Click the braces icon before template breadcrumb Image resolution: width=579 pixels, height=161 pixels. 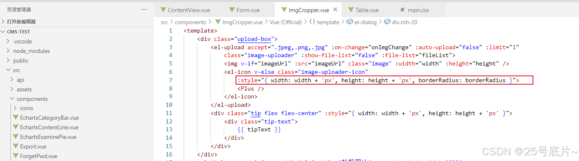coord(312,22)
